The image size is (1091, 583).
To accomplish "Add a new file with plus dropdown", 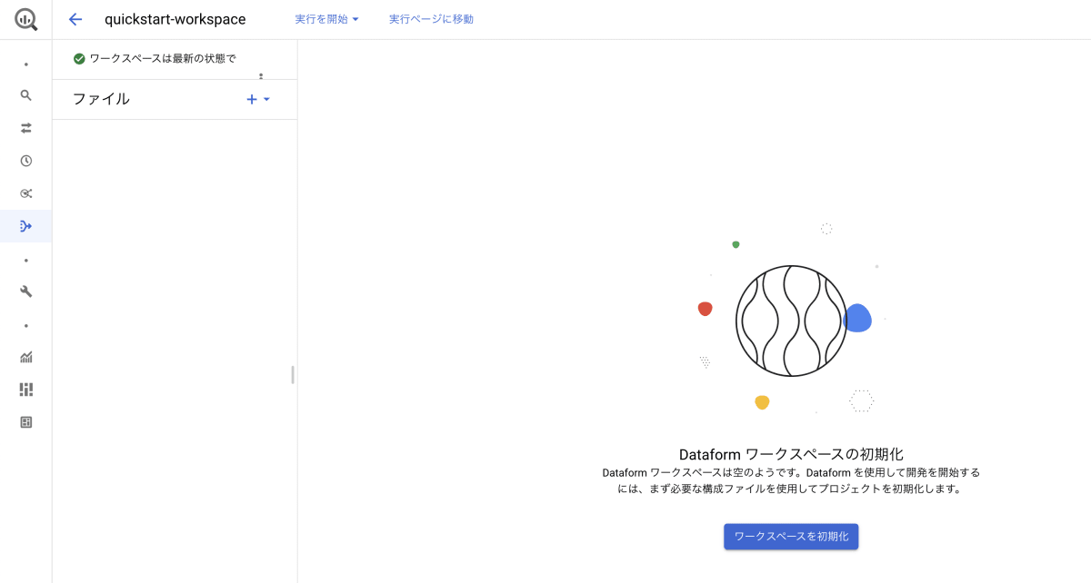I will tap(258, 99).
